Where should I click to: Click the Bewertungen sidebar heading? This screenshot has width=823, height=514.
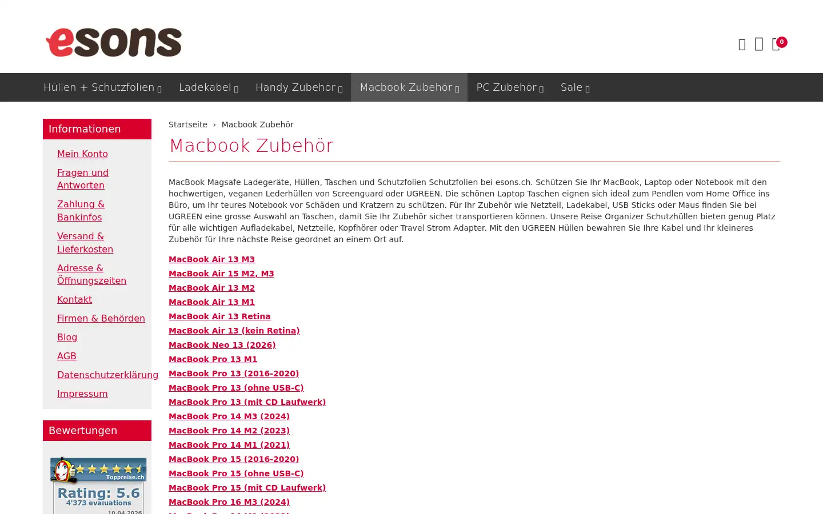97,431
